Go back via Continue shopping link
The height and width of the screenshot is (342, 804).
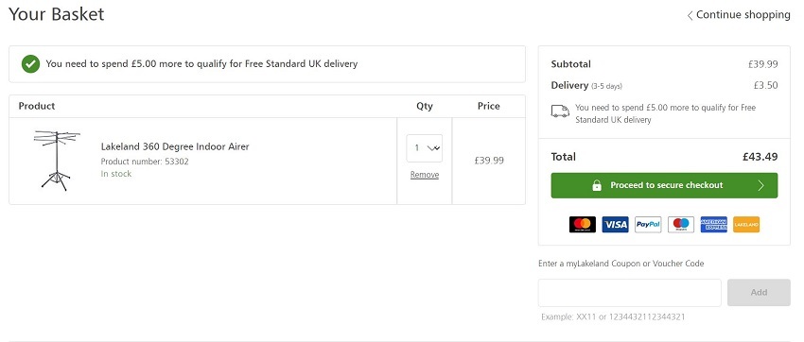(739, 15)
